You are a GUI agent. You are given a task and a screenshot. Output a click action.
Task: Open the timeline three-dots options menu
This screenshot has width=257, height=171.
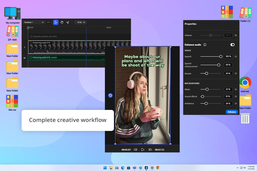48,22
